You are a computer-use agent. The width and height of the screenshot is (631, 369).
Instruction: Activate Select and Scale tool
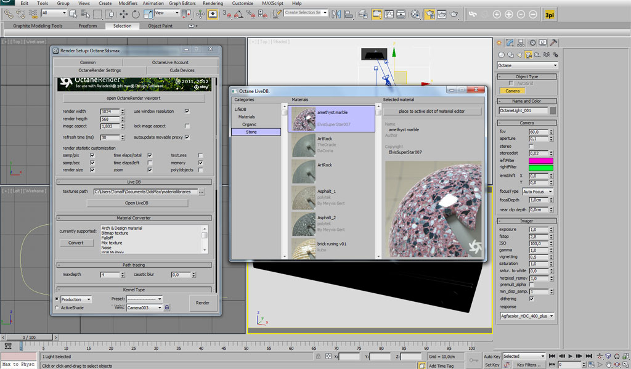pos(148,14)
